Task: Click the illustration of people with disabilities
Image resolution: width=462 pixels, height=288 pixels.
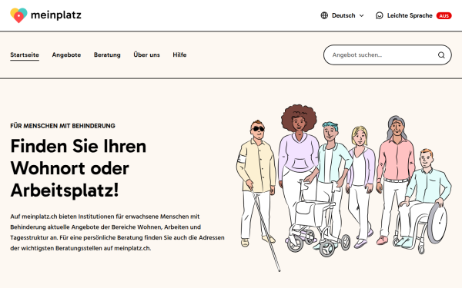Action: click(x=343, y=188)
